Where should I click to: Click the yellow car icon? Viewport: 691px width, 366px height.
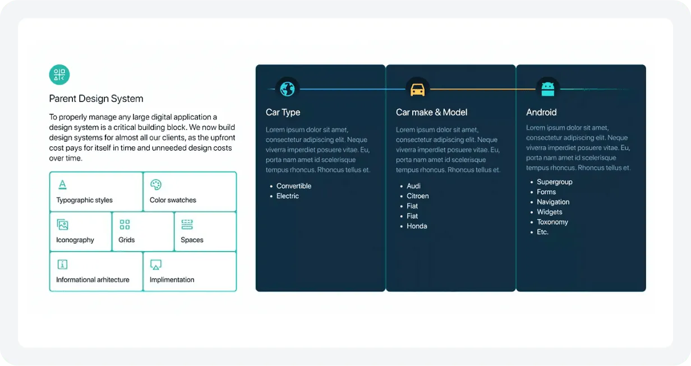pos(417,89)
